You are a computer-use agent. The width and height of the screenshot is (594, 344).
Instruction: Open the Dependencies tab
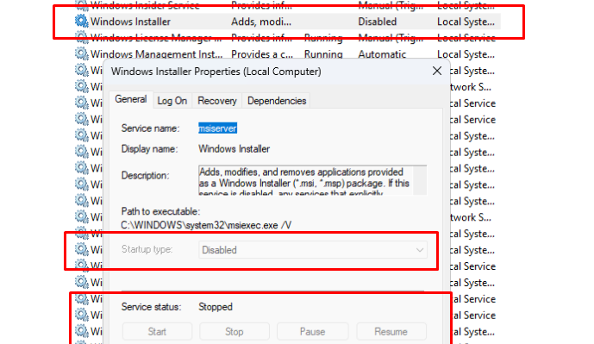pyautogui.click(x=277, y=101)
